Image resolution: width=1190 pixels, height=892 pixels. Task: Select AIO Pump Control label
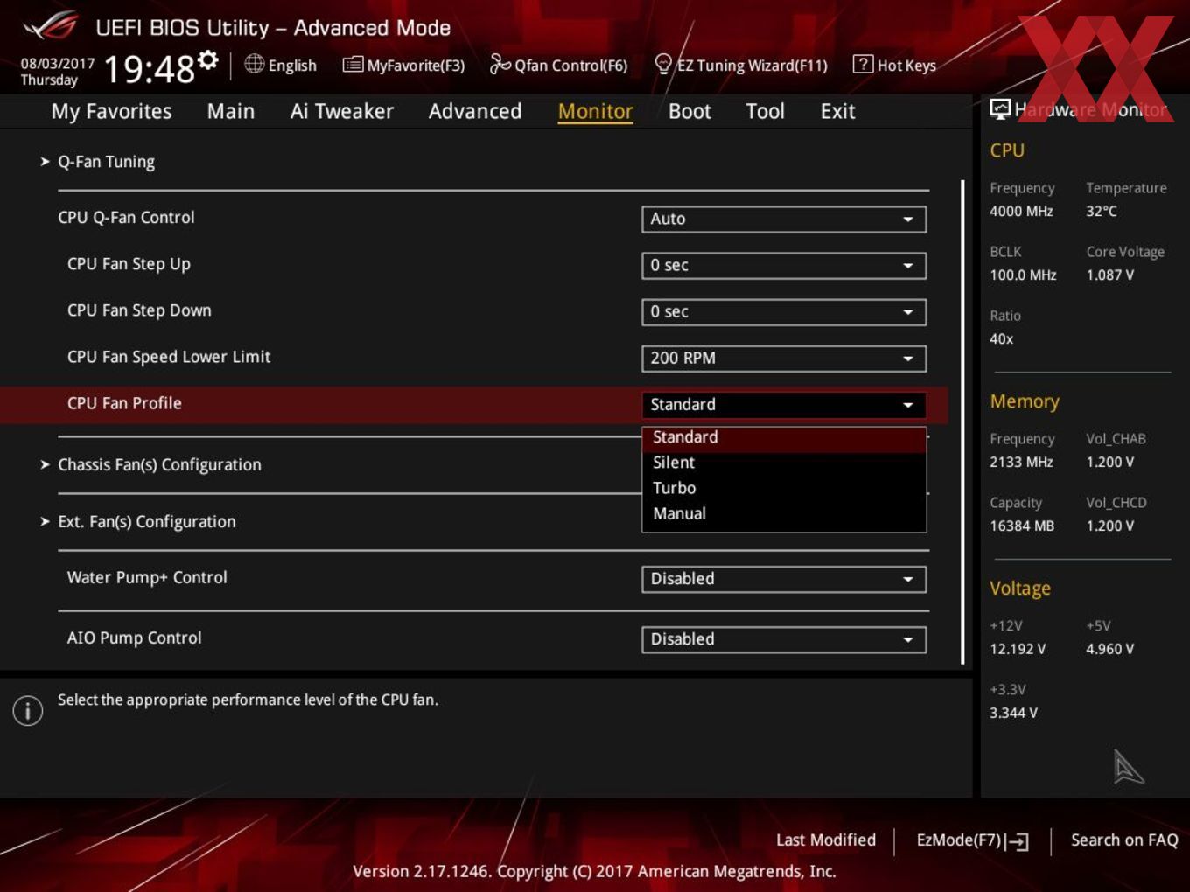click(x=134, y=638)
